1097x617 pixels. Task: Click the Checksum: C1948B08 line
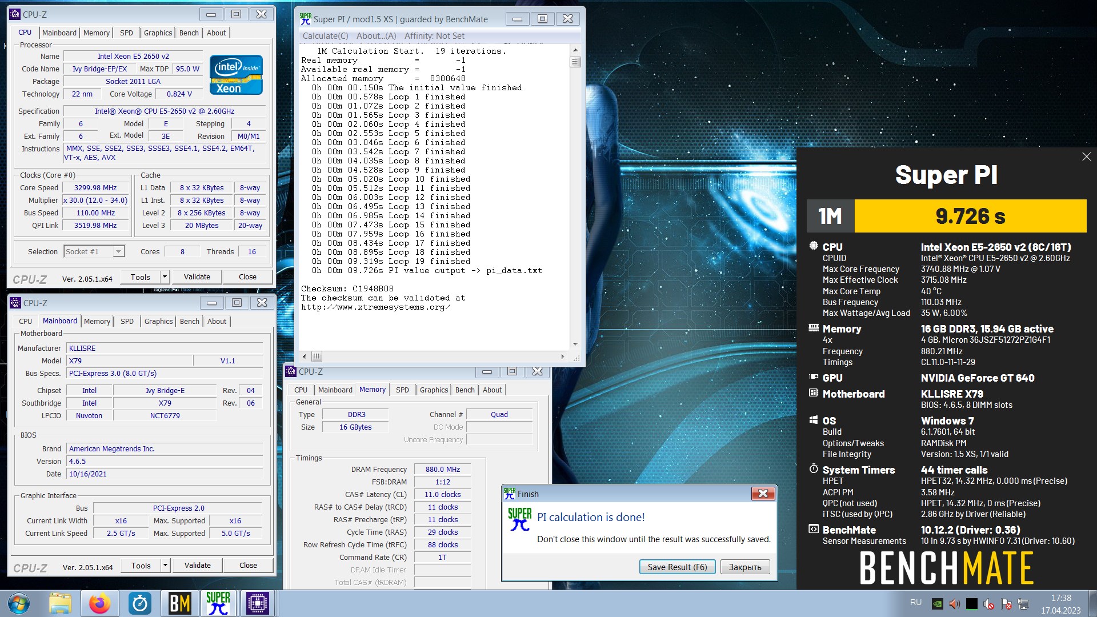click(347, 289)
